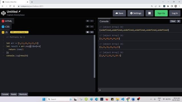Expand HTML editor dropdown chevron
Image resolution: width=182 pixels, height=102 pixels.
(92, 21)
